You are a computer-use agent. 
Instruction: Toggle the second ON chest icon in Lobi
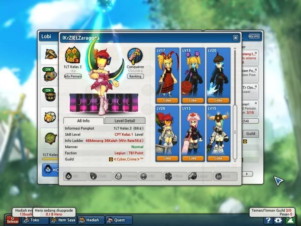(50, 95)
